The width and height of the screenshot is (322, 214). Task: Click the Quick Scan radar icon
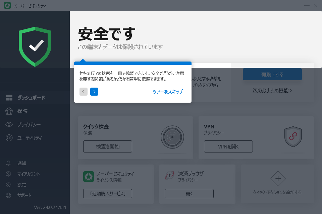click(x=172, y=137)
